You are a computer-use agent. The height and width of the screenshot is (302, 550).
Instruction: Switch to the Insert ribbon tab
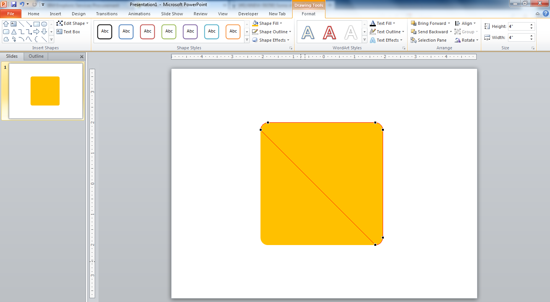click(55, 14)
